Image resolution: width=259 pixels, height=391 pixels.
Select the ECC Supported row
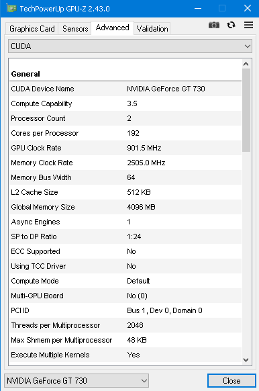pos(125,251)
